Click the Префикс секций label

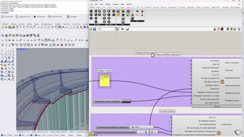pos(104,70)
